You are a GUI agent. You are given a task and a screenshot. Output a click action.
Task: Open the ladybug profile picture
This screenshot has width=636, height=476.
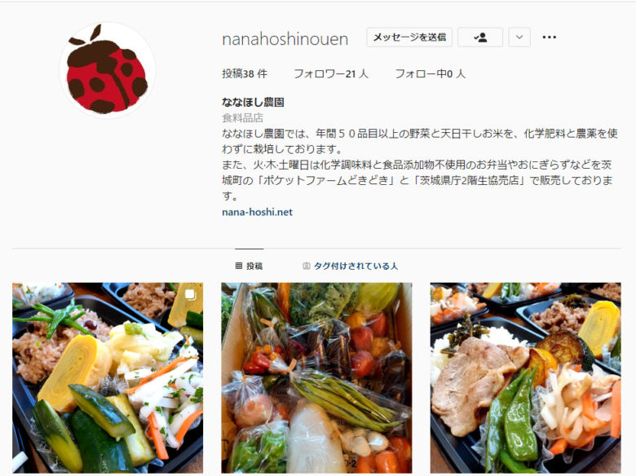(x=108, y=70)
